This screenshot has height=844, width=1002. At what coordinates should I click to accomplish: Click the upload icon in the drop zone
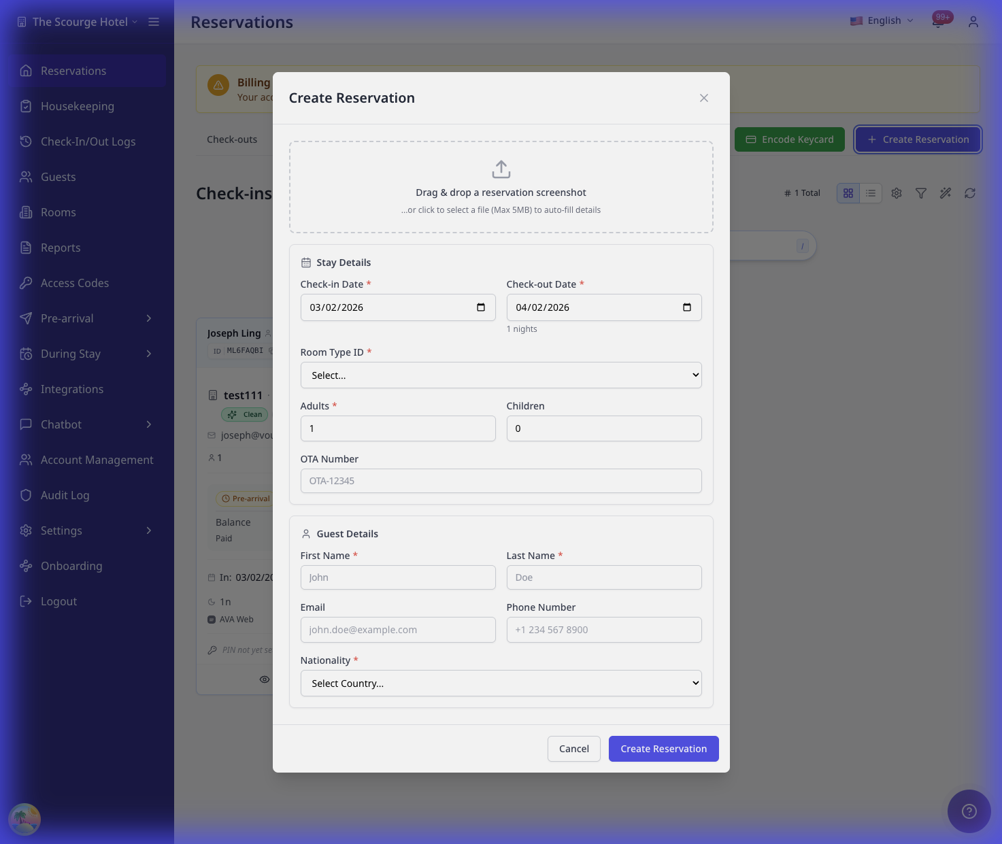point(501,169)
